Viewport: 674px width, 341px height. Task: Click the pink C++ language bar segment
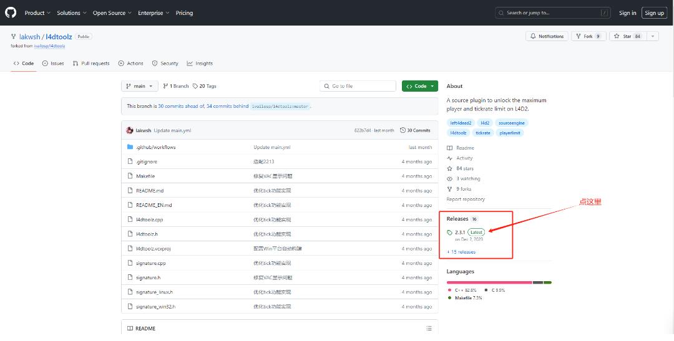tap(490, 282)
